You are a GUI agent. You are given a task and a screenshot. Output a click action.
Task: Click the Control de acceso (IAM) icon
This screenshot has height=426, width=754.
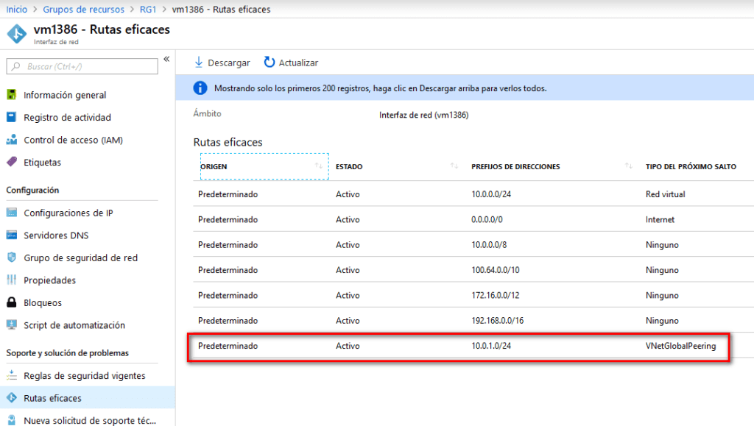[12, 140]
